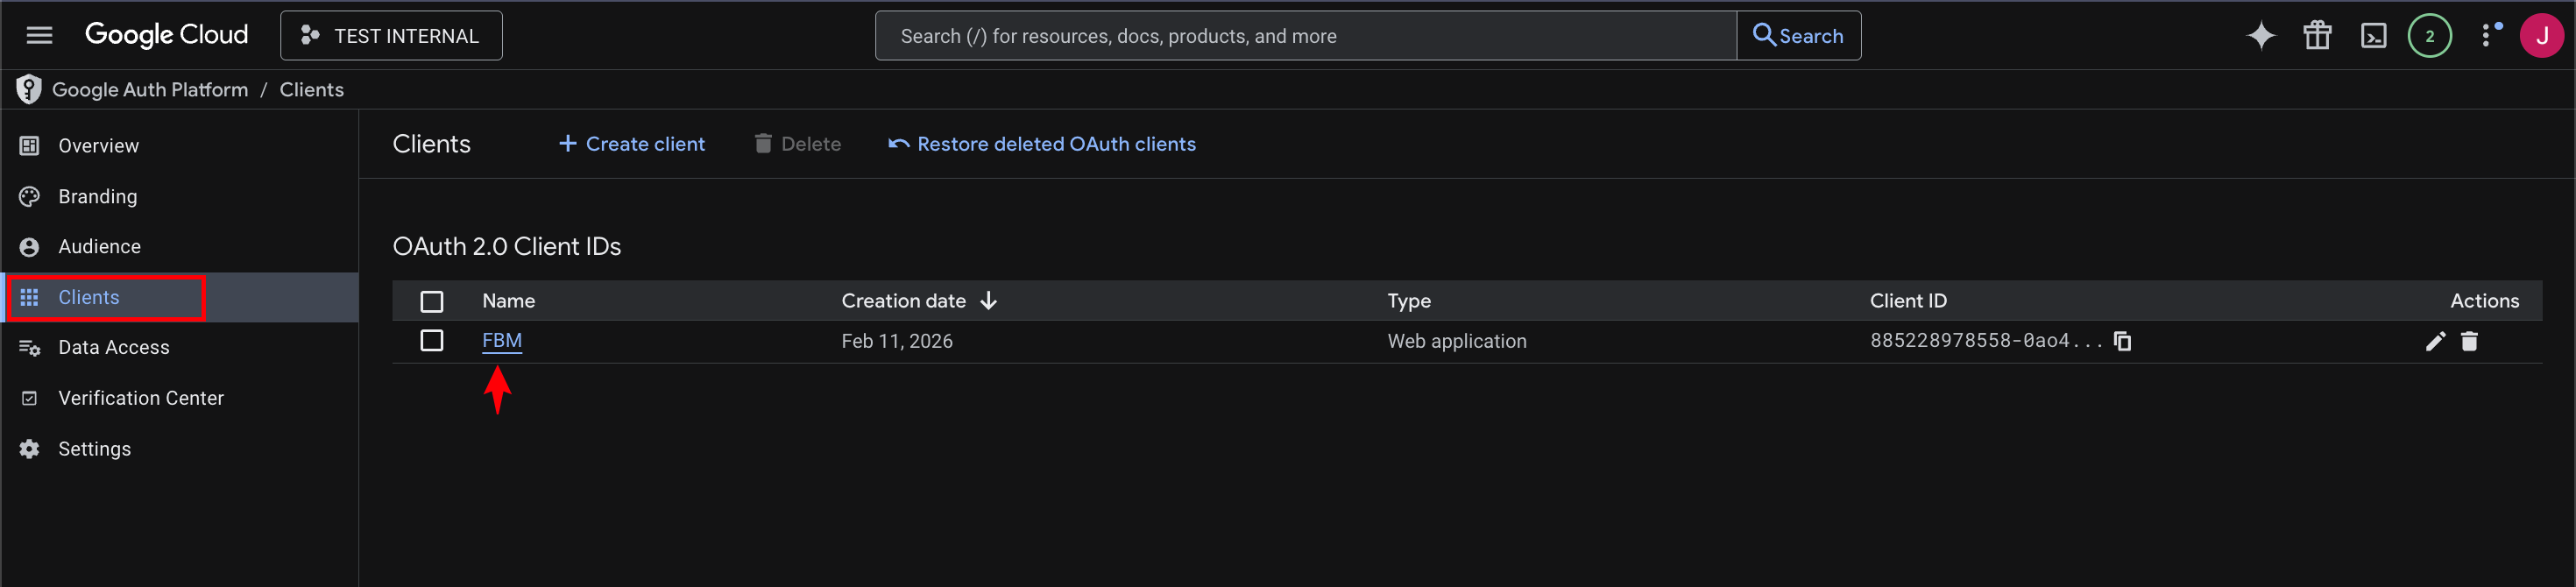2576x587 pixels.
Task: Click Create client button
Action: 631,144
